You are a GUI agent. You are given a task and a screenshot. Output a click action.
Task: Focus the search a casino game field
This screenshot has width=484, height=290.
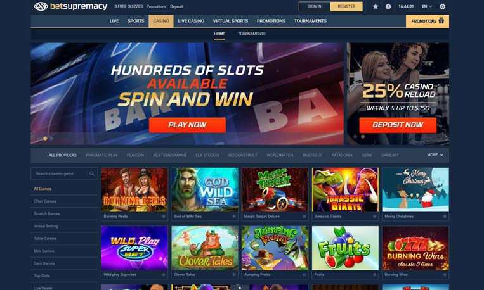[64, 173]
